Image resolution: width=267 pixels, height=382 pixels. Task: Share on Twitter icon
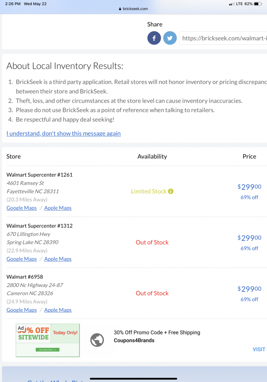170,38
